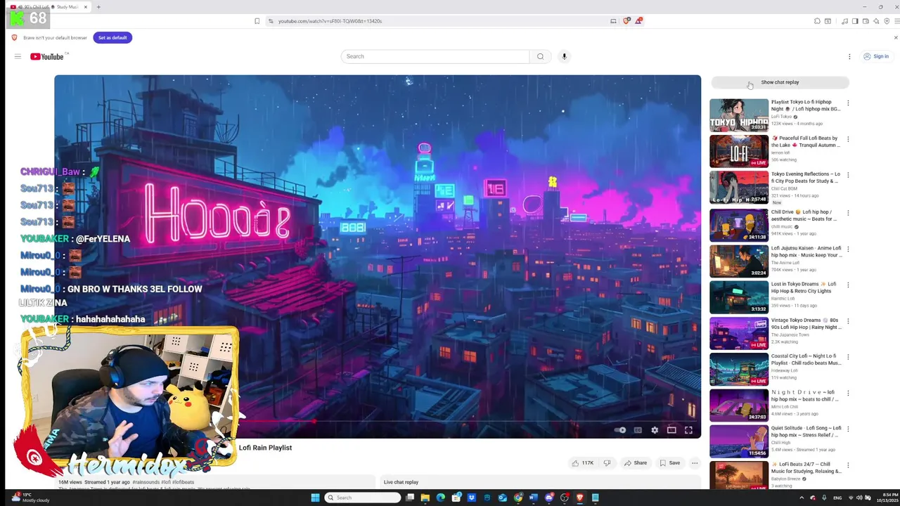
Task: Toggle the autoplay switch
Action: (620, 430)
